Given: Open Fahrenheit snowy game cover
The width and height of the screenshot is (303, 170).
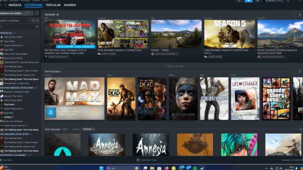Looking at the screenshot, I should pos(214,98).
